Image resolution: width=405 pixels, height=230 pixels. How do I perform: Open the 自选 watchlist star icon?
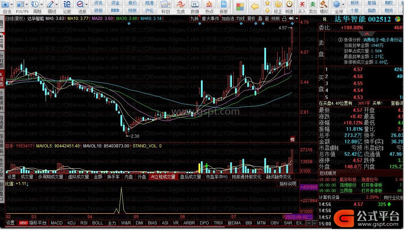pos(5,4)
